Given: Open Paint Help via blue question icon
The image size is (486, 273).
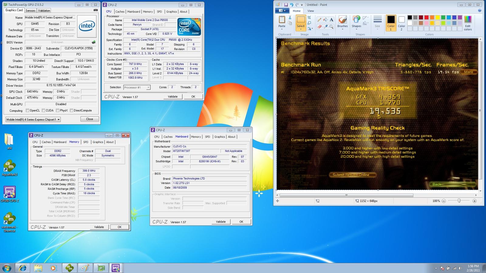Looking at the screenshot, I should 480,11.
